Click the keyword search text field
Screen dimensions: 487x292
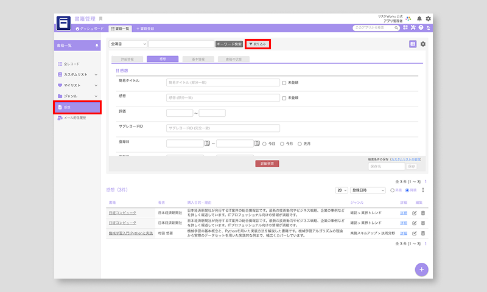coord(181,44)
